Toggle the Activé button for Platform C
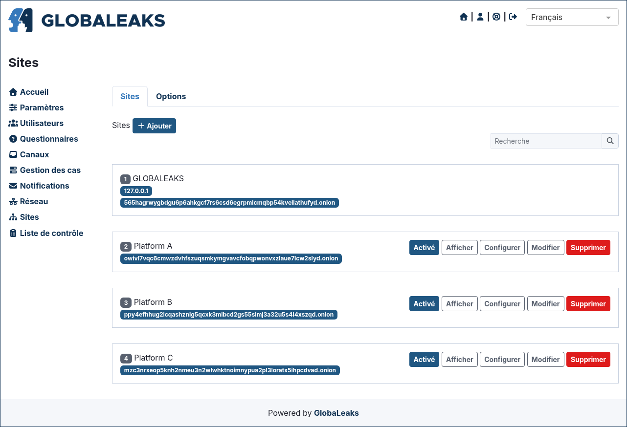Image resolution: width=627 pixels, height=427 pixels. click(424, 359)
